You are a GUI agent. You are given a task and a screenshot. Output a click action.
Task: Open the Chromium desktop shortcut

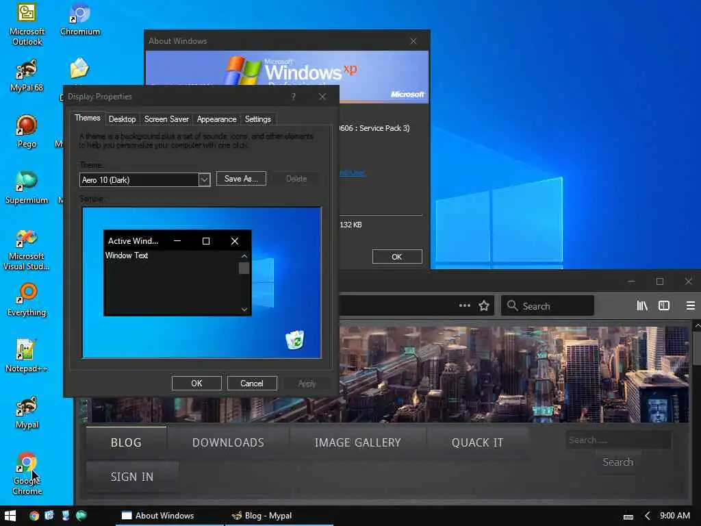coord(80,18)
